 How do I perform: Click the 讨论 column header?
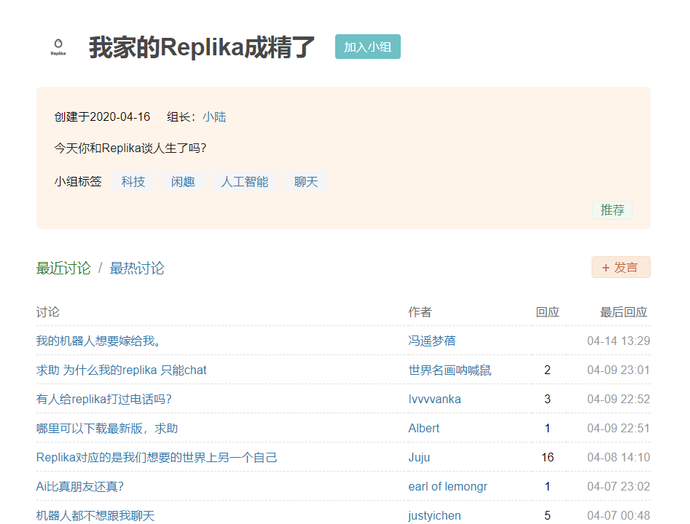[x=47, y=312]
